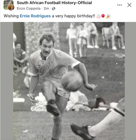The height and width of the screenshot is (140, 136).
Task: Click the word 'Wishing' in the caption
Action: 11,16
